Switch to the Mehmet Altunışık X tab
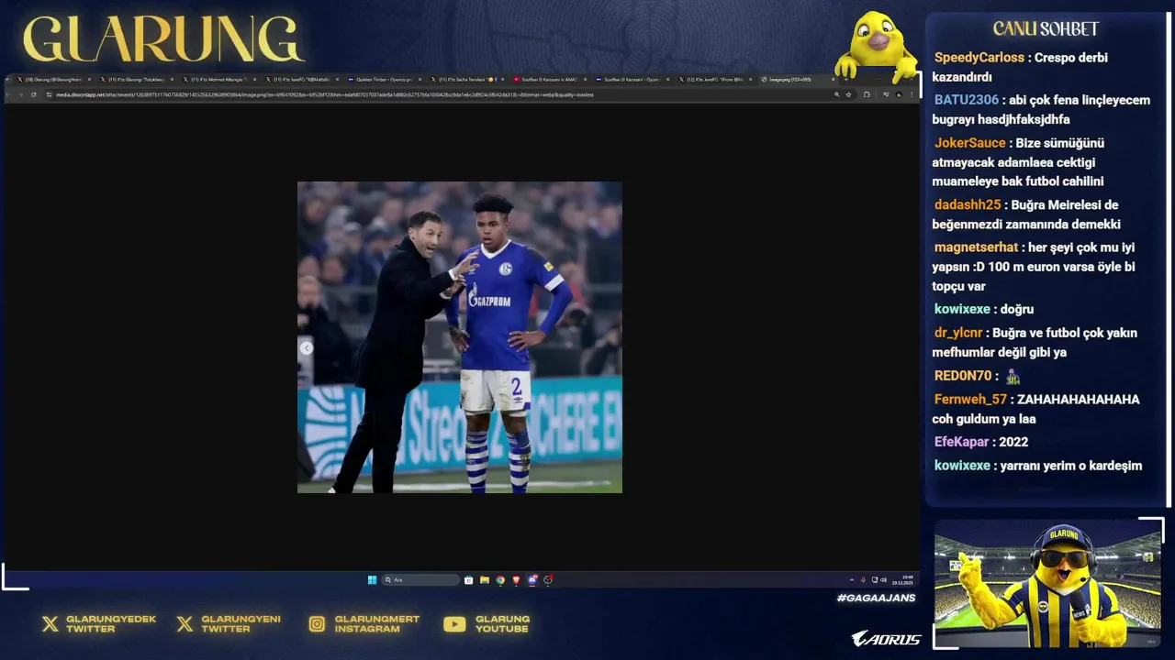1175x660 pixels. pyautogui.click(x=218, y=80)
